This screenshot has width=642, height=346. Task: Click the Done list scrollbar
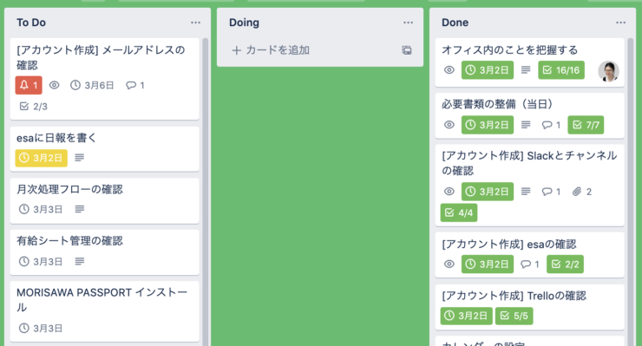pyautogui.click(x=631, y=192)
